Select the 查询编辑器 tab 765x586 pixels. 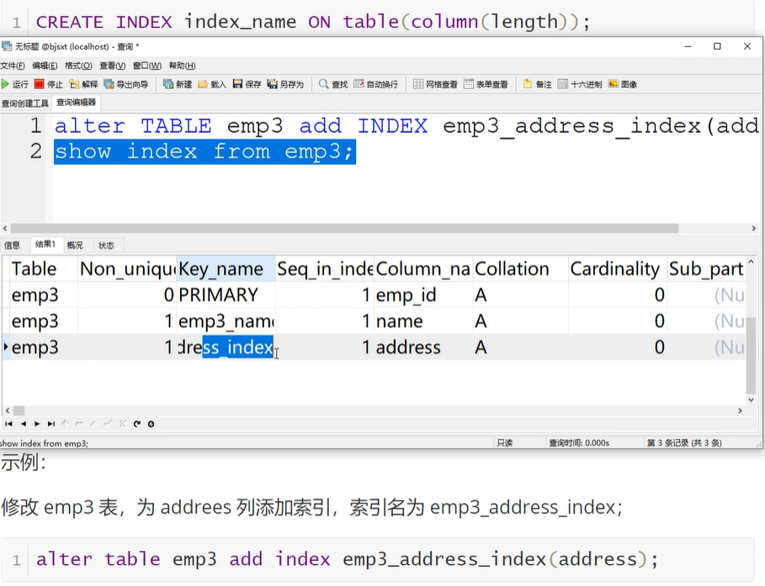76,103
